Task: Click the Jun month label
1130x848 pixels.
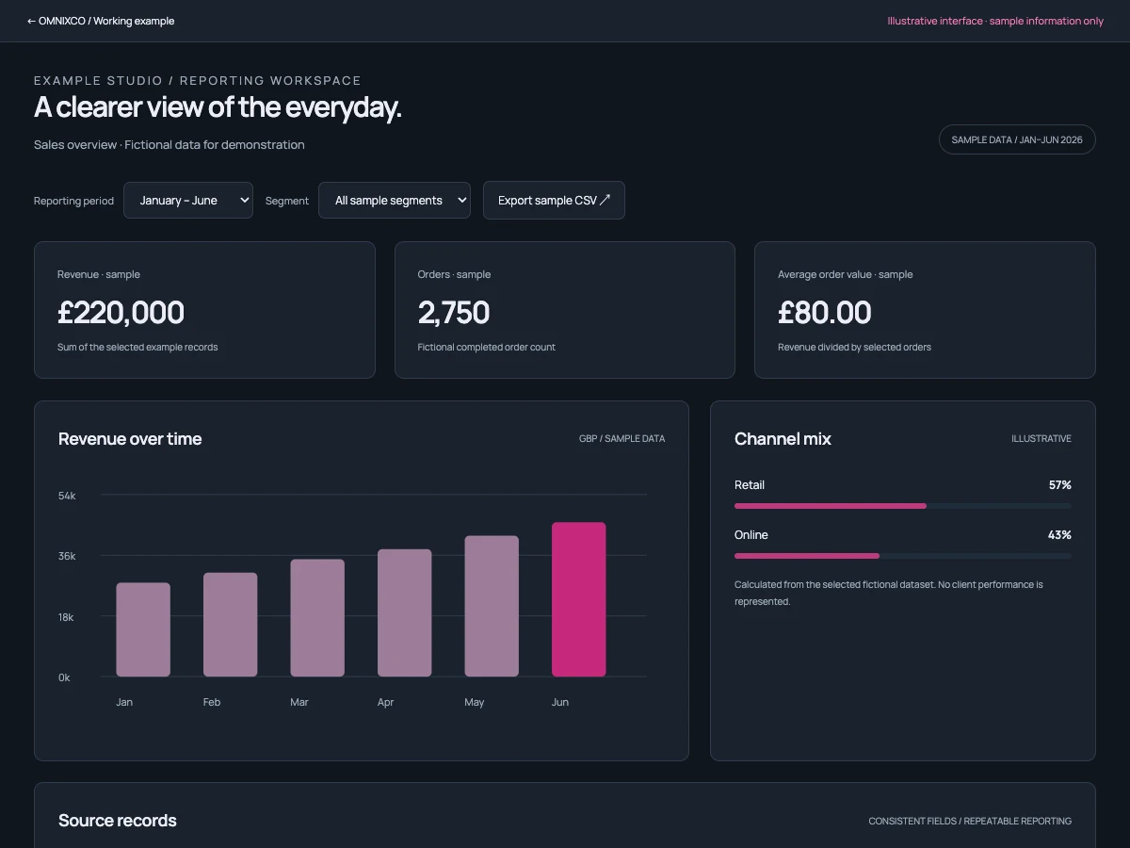Action: point(560,702)
